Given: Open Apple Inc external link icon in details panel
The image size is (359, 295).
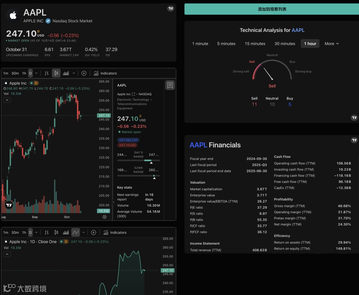Looking at the screenshot, I should 134,94.
